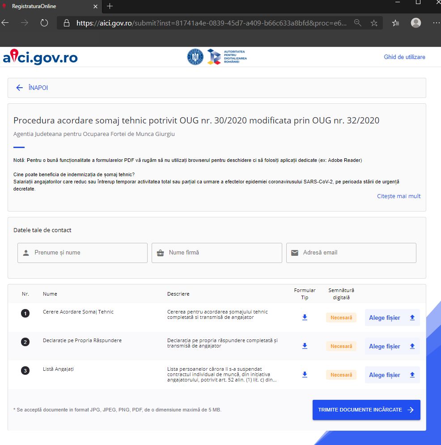Select row number 3 circle
This screenshot has width=441, height=445.
point(25,371)
